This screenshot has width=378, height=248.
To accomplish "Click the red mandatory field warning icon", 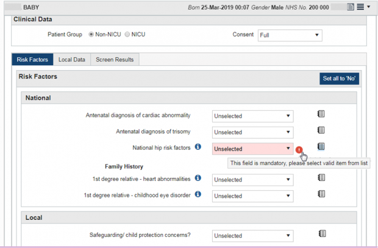I will click(299, 150).
